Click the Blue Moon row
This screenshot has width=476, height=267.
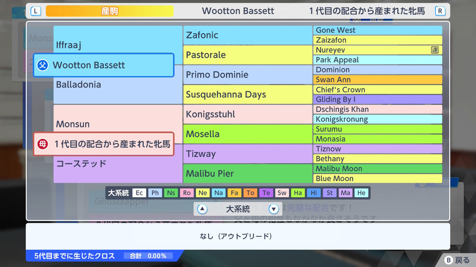(378, 178)
